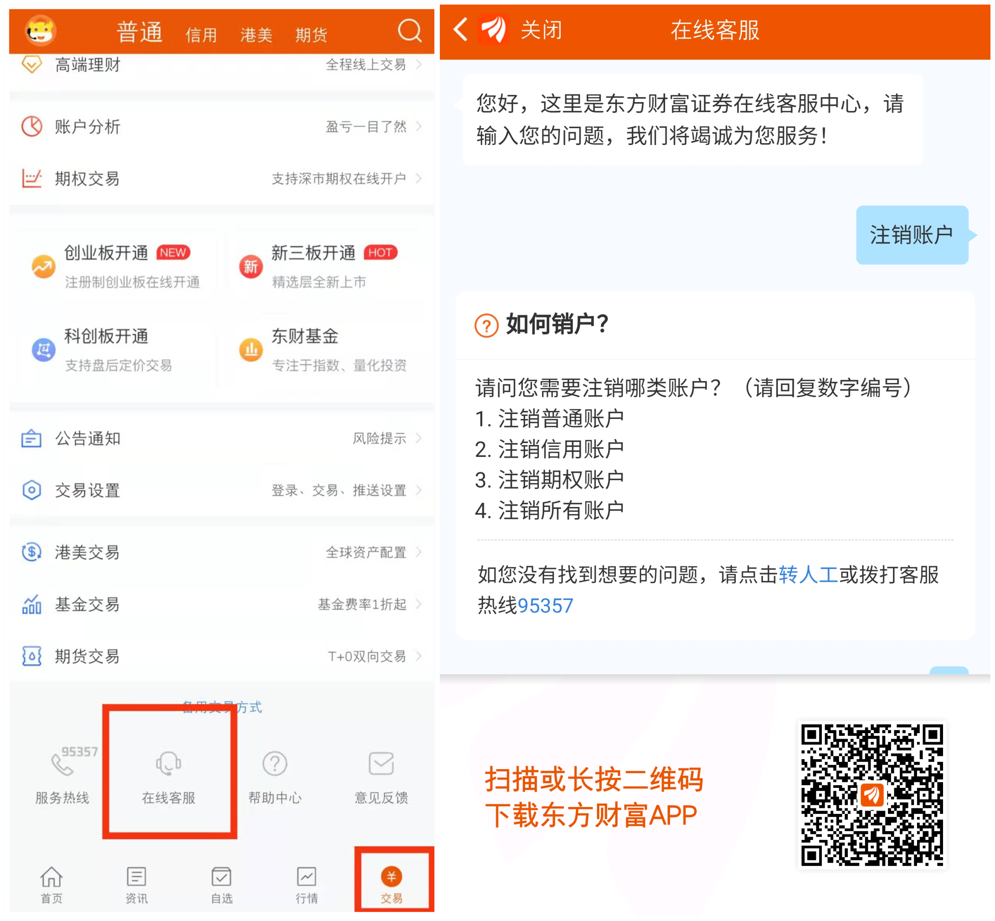Select the 交易 bottom navigation tab
This screenshot has height=921, width=995.
click(x=392, y=885)
